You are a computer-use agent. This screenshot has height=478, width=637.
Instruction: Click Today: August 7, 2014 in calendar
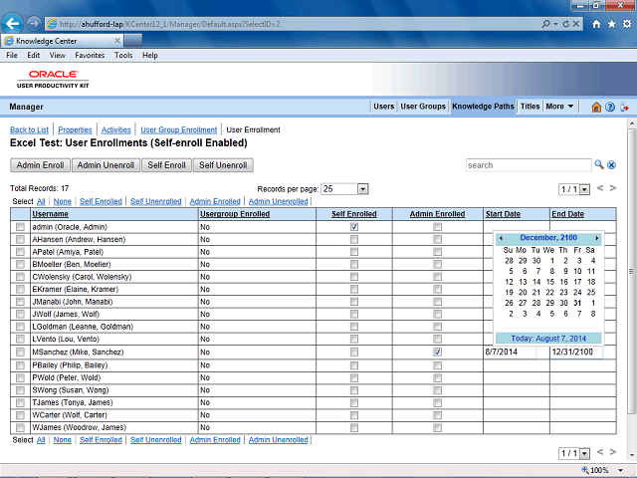pos(548,339)
